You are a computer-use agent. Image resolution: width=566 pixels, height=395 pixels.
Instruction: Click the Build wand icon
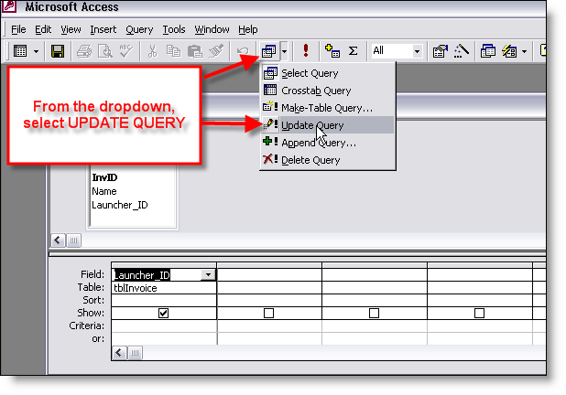(x=462, y=51)
